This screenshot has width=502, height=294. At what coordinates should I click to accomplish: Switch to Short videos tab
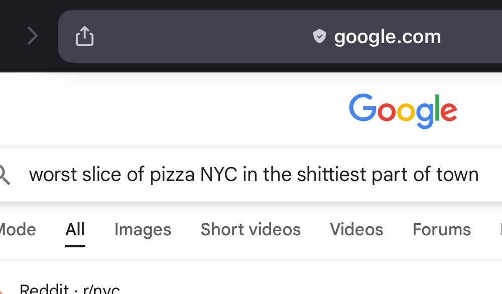(x=250, y=229)
